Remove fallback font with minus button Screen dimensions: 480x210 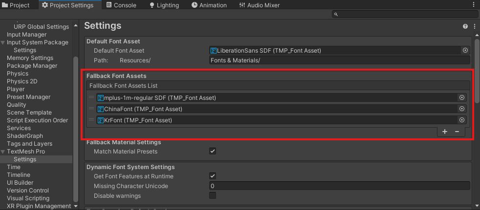click(457, 132)
